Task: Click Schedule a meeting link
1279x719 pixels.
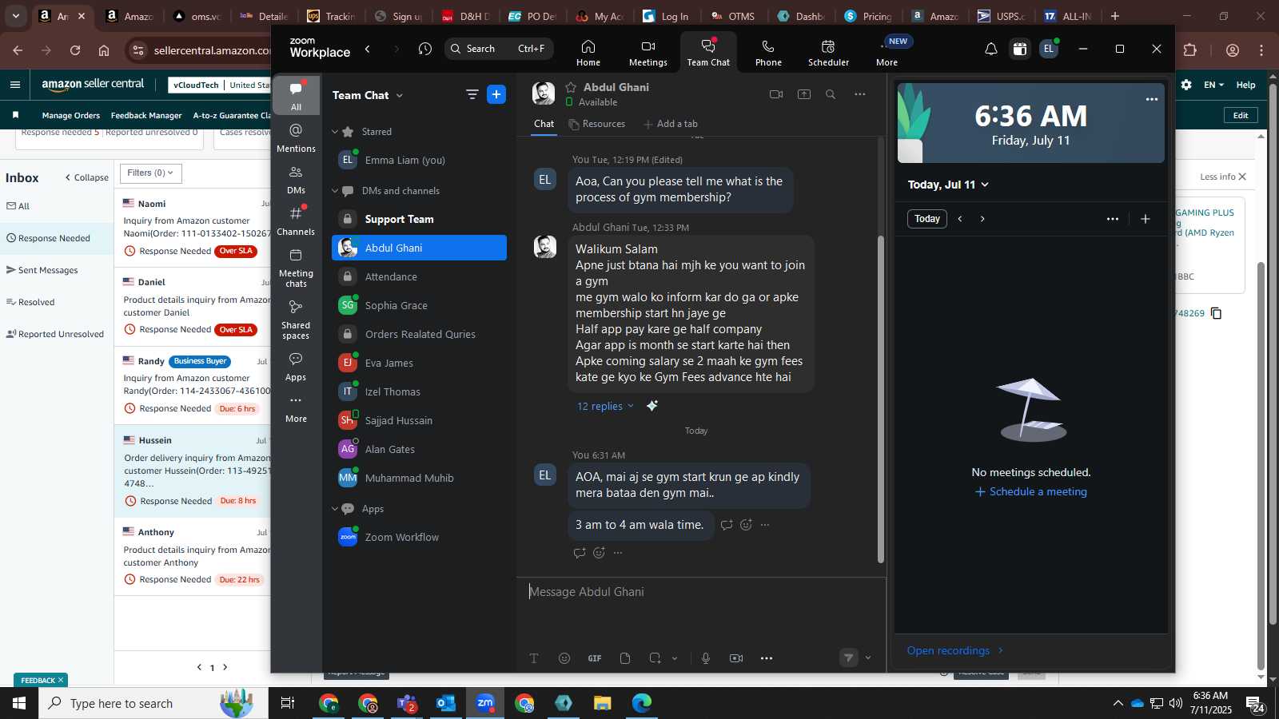Action: (1031, 491)
